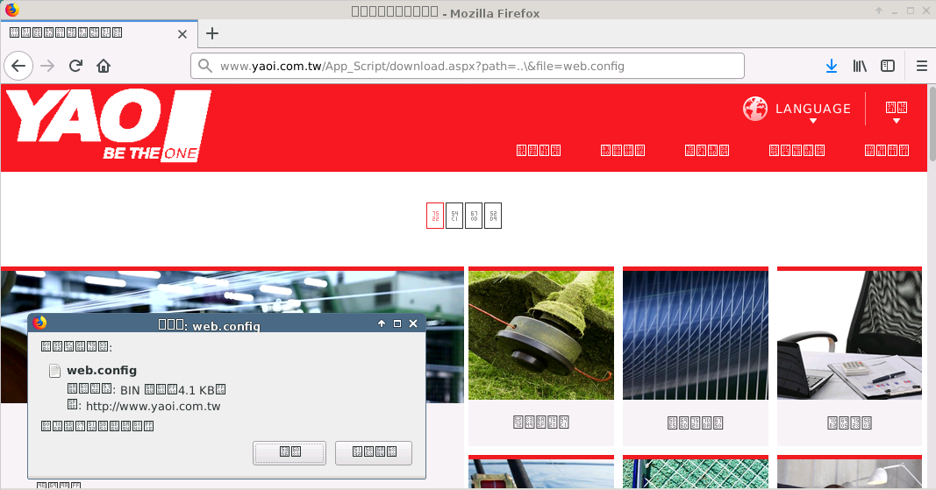Open a new tab with plus button
Viewport: 936px width, 490px height.
[212, 33]
